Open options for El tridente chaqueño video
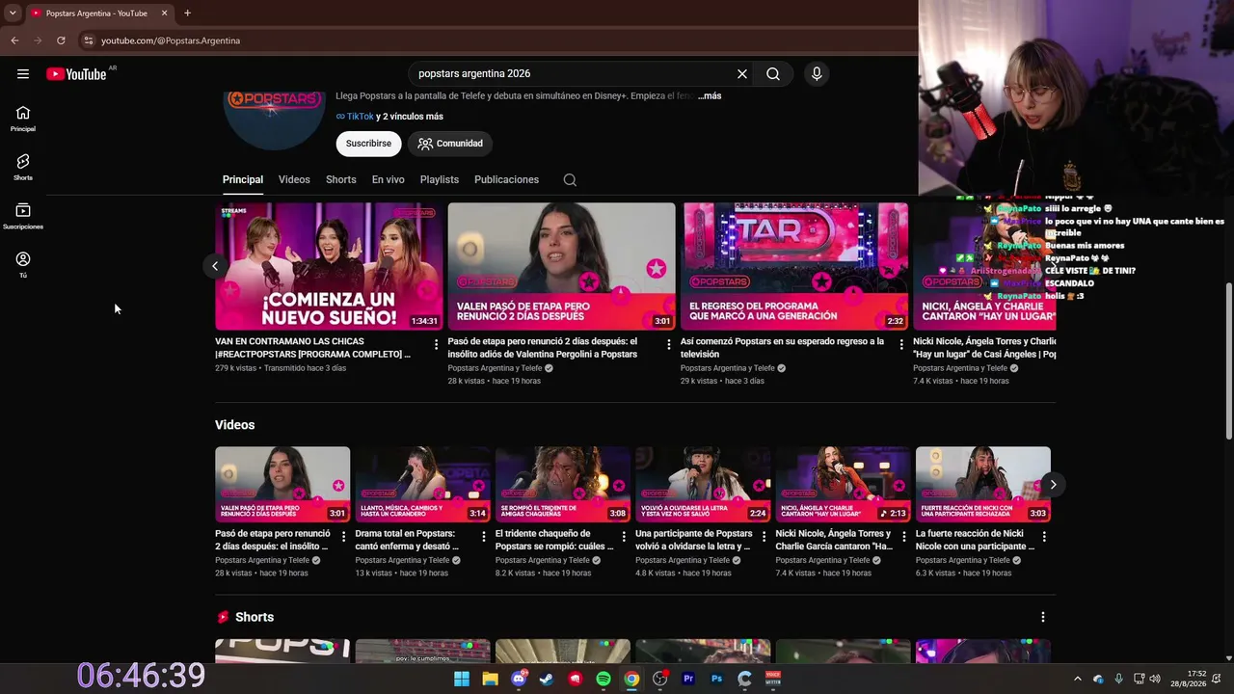 (x=624, y=537)
